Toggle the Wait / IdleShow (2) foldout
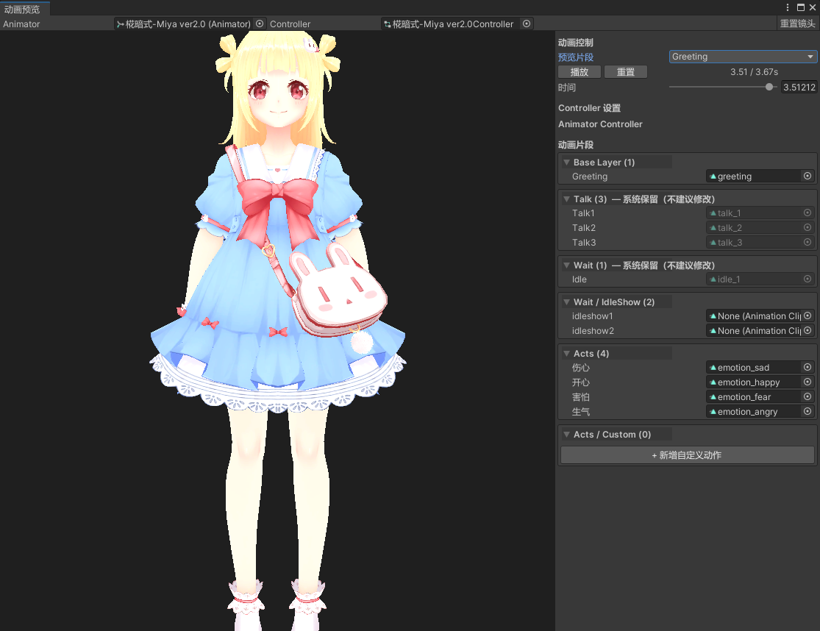Viewport: 820px width, 631px height. (x=566, y=302)
